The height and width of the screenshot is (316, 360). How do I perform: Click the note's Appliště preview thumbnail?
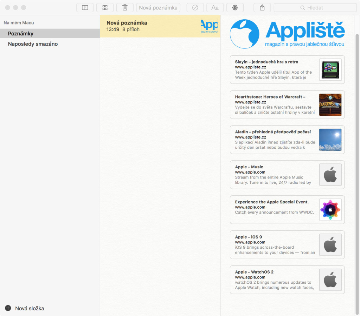click(x=209, y=26)
